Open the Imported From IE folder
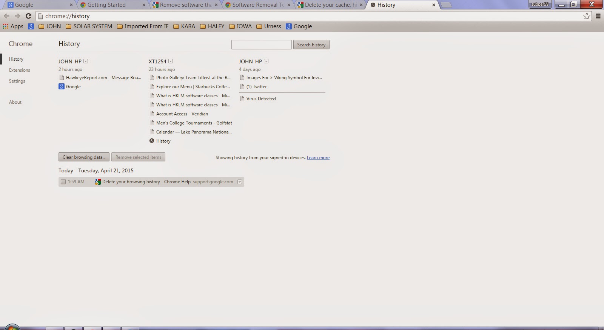 pyautogui.click(x=143, y=26)
